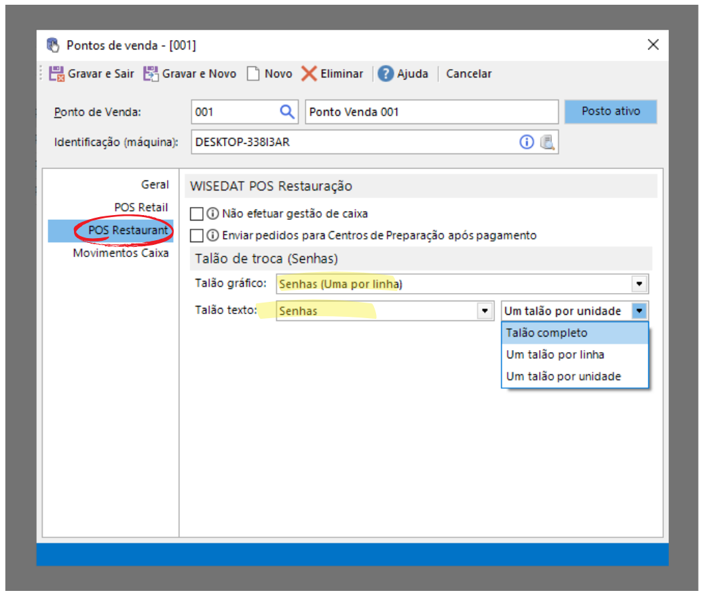Go to Movimentos Caixa tab
This screenshot has height=597, width=706.
click(x=121, y=253)
